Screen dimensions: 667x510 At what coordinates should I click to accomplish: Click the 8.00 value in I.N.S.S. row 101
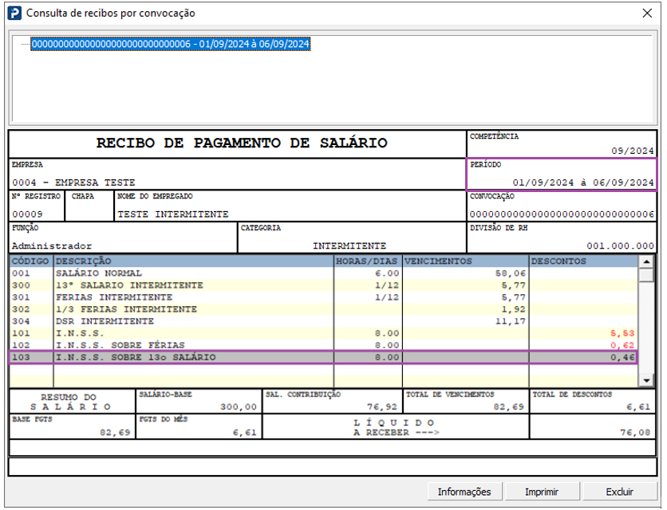coord(387,333)
